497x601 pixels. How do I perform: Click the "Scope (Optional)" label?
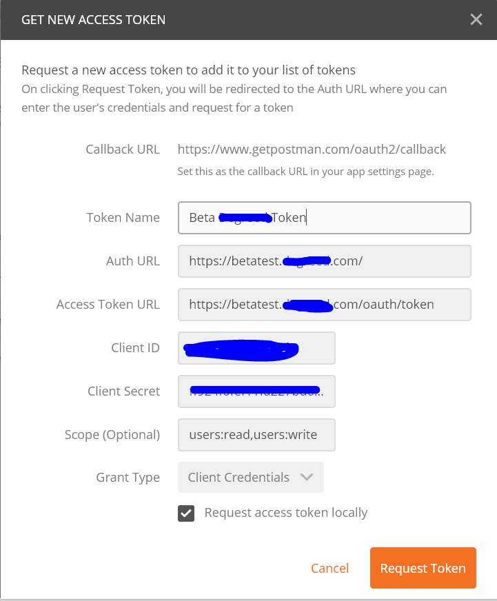coord(112,435)
